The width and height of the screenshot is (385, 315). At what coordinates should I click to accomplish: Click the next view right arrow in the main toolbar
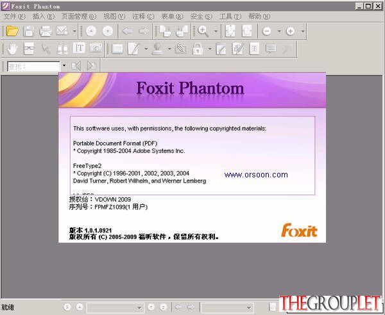point(143,31)
